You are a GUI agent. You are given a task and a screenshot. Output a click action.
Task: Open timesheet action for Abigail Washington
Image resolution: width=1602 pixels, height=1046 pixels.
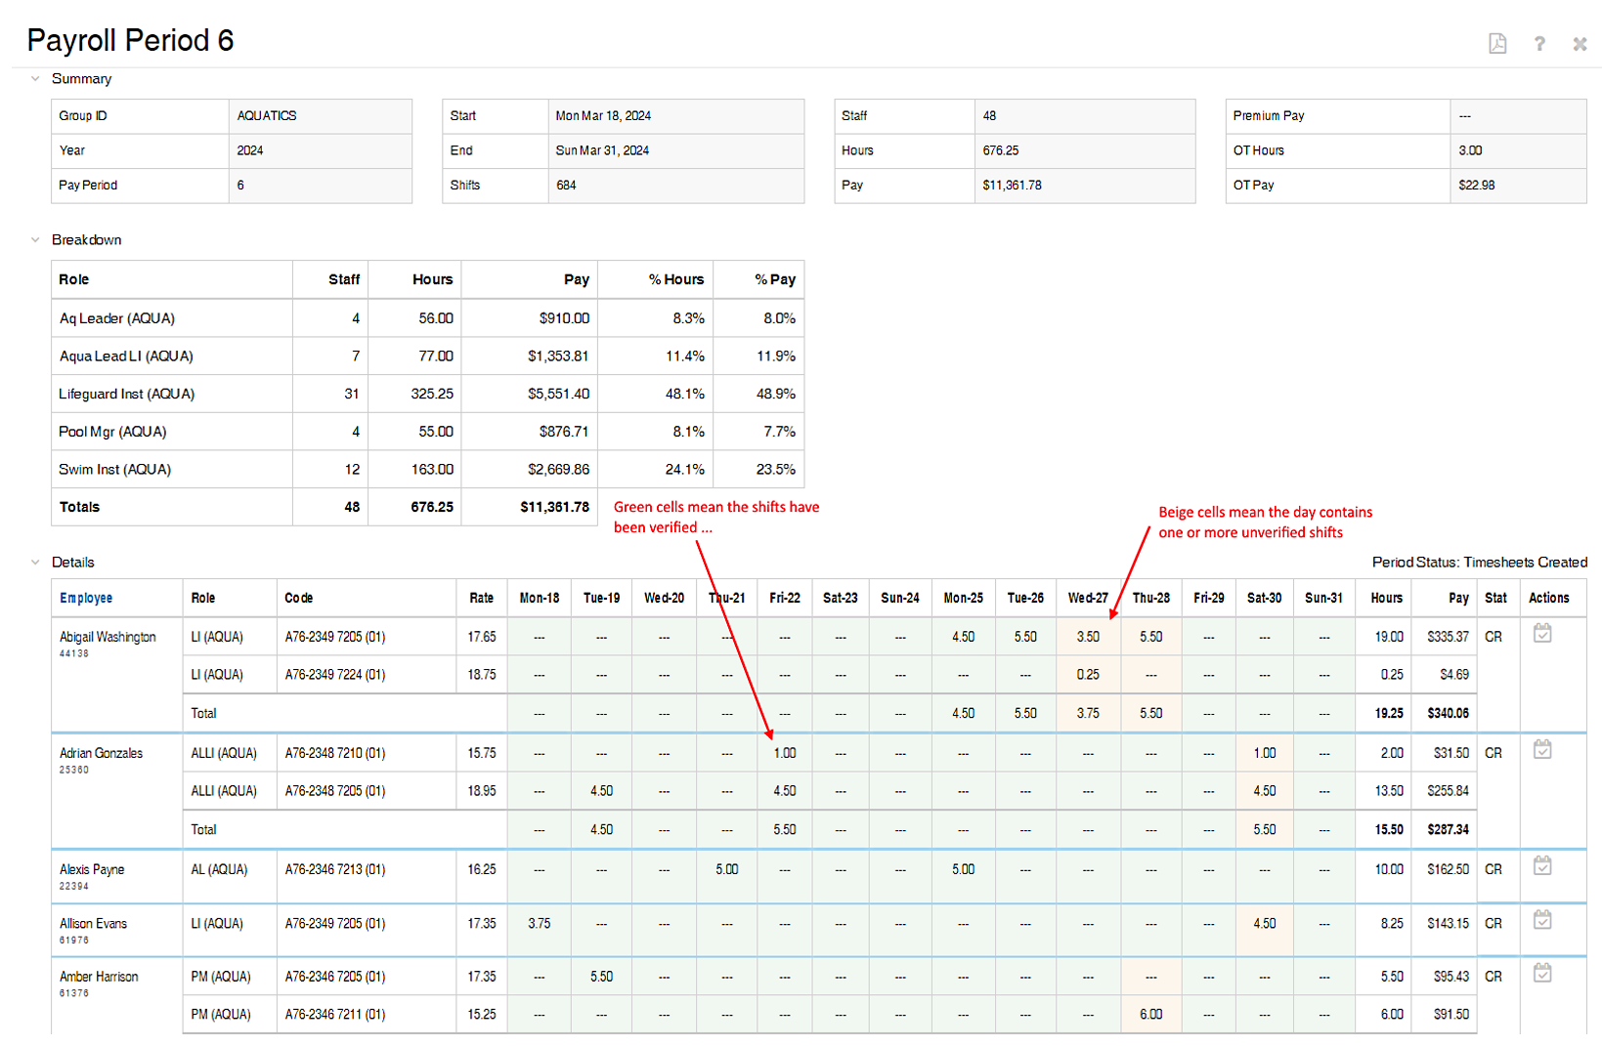coord(1542,633)
